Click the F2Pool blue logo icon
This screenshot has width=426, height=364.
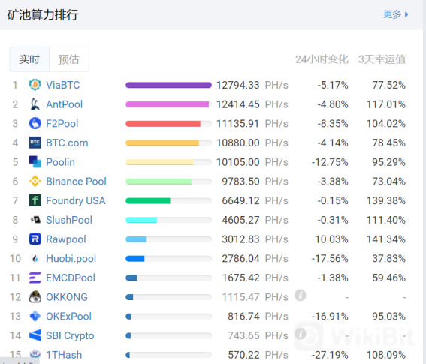tap(35, 123)
